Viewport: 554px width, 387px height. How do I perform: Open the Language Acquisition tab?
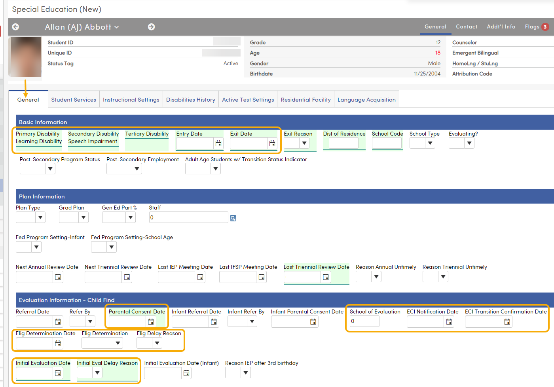[366, 99]
